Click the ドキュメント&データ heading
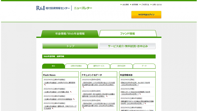Viewport: 198px width, 111px height. [92, 75]
